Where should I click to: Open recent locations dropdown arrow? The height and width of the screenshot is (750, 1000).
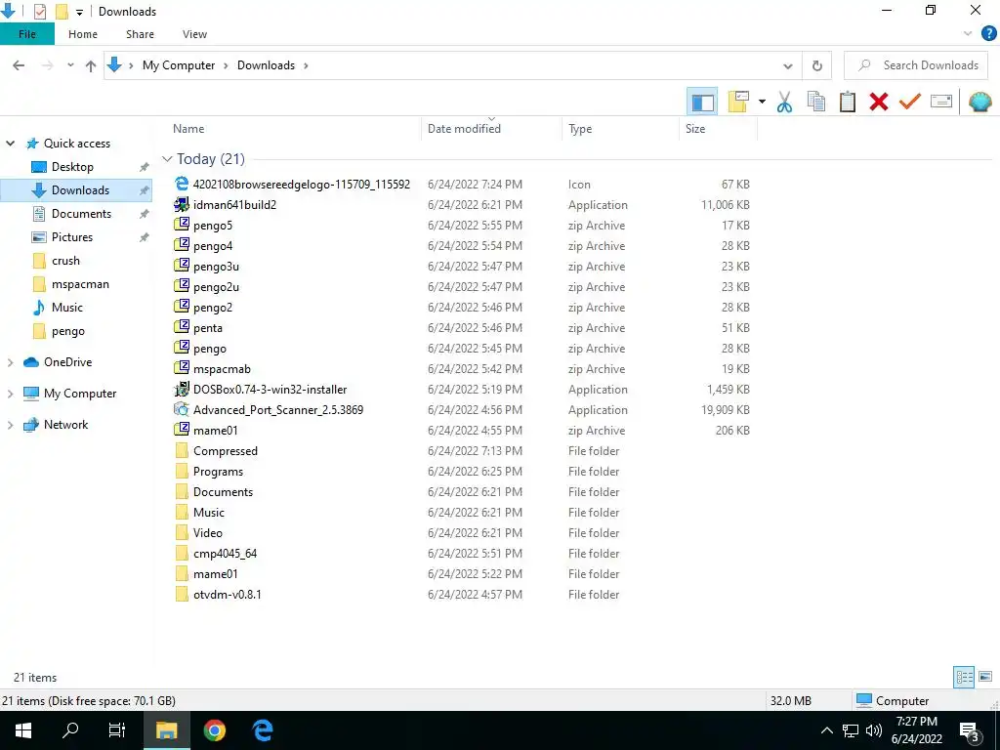[x=70, y=65]
